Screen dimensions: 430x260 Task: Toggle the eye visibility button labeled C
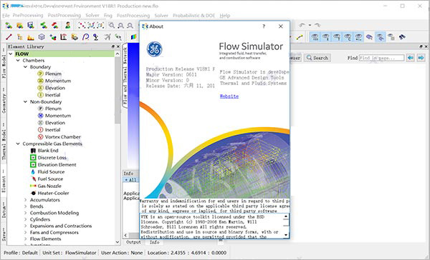(348, 36)
